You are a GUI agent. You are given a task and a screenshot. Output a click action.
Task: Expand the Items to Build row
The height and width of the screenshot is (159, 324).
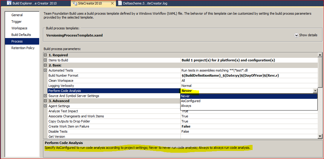[45, 60]
